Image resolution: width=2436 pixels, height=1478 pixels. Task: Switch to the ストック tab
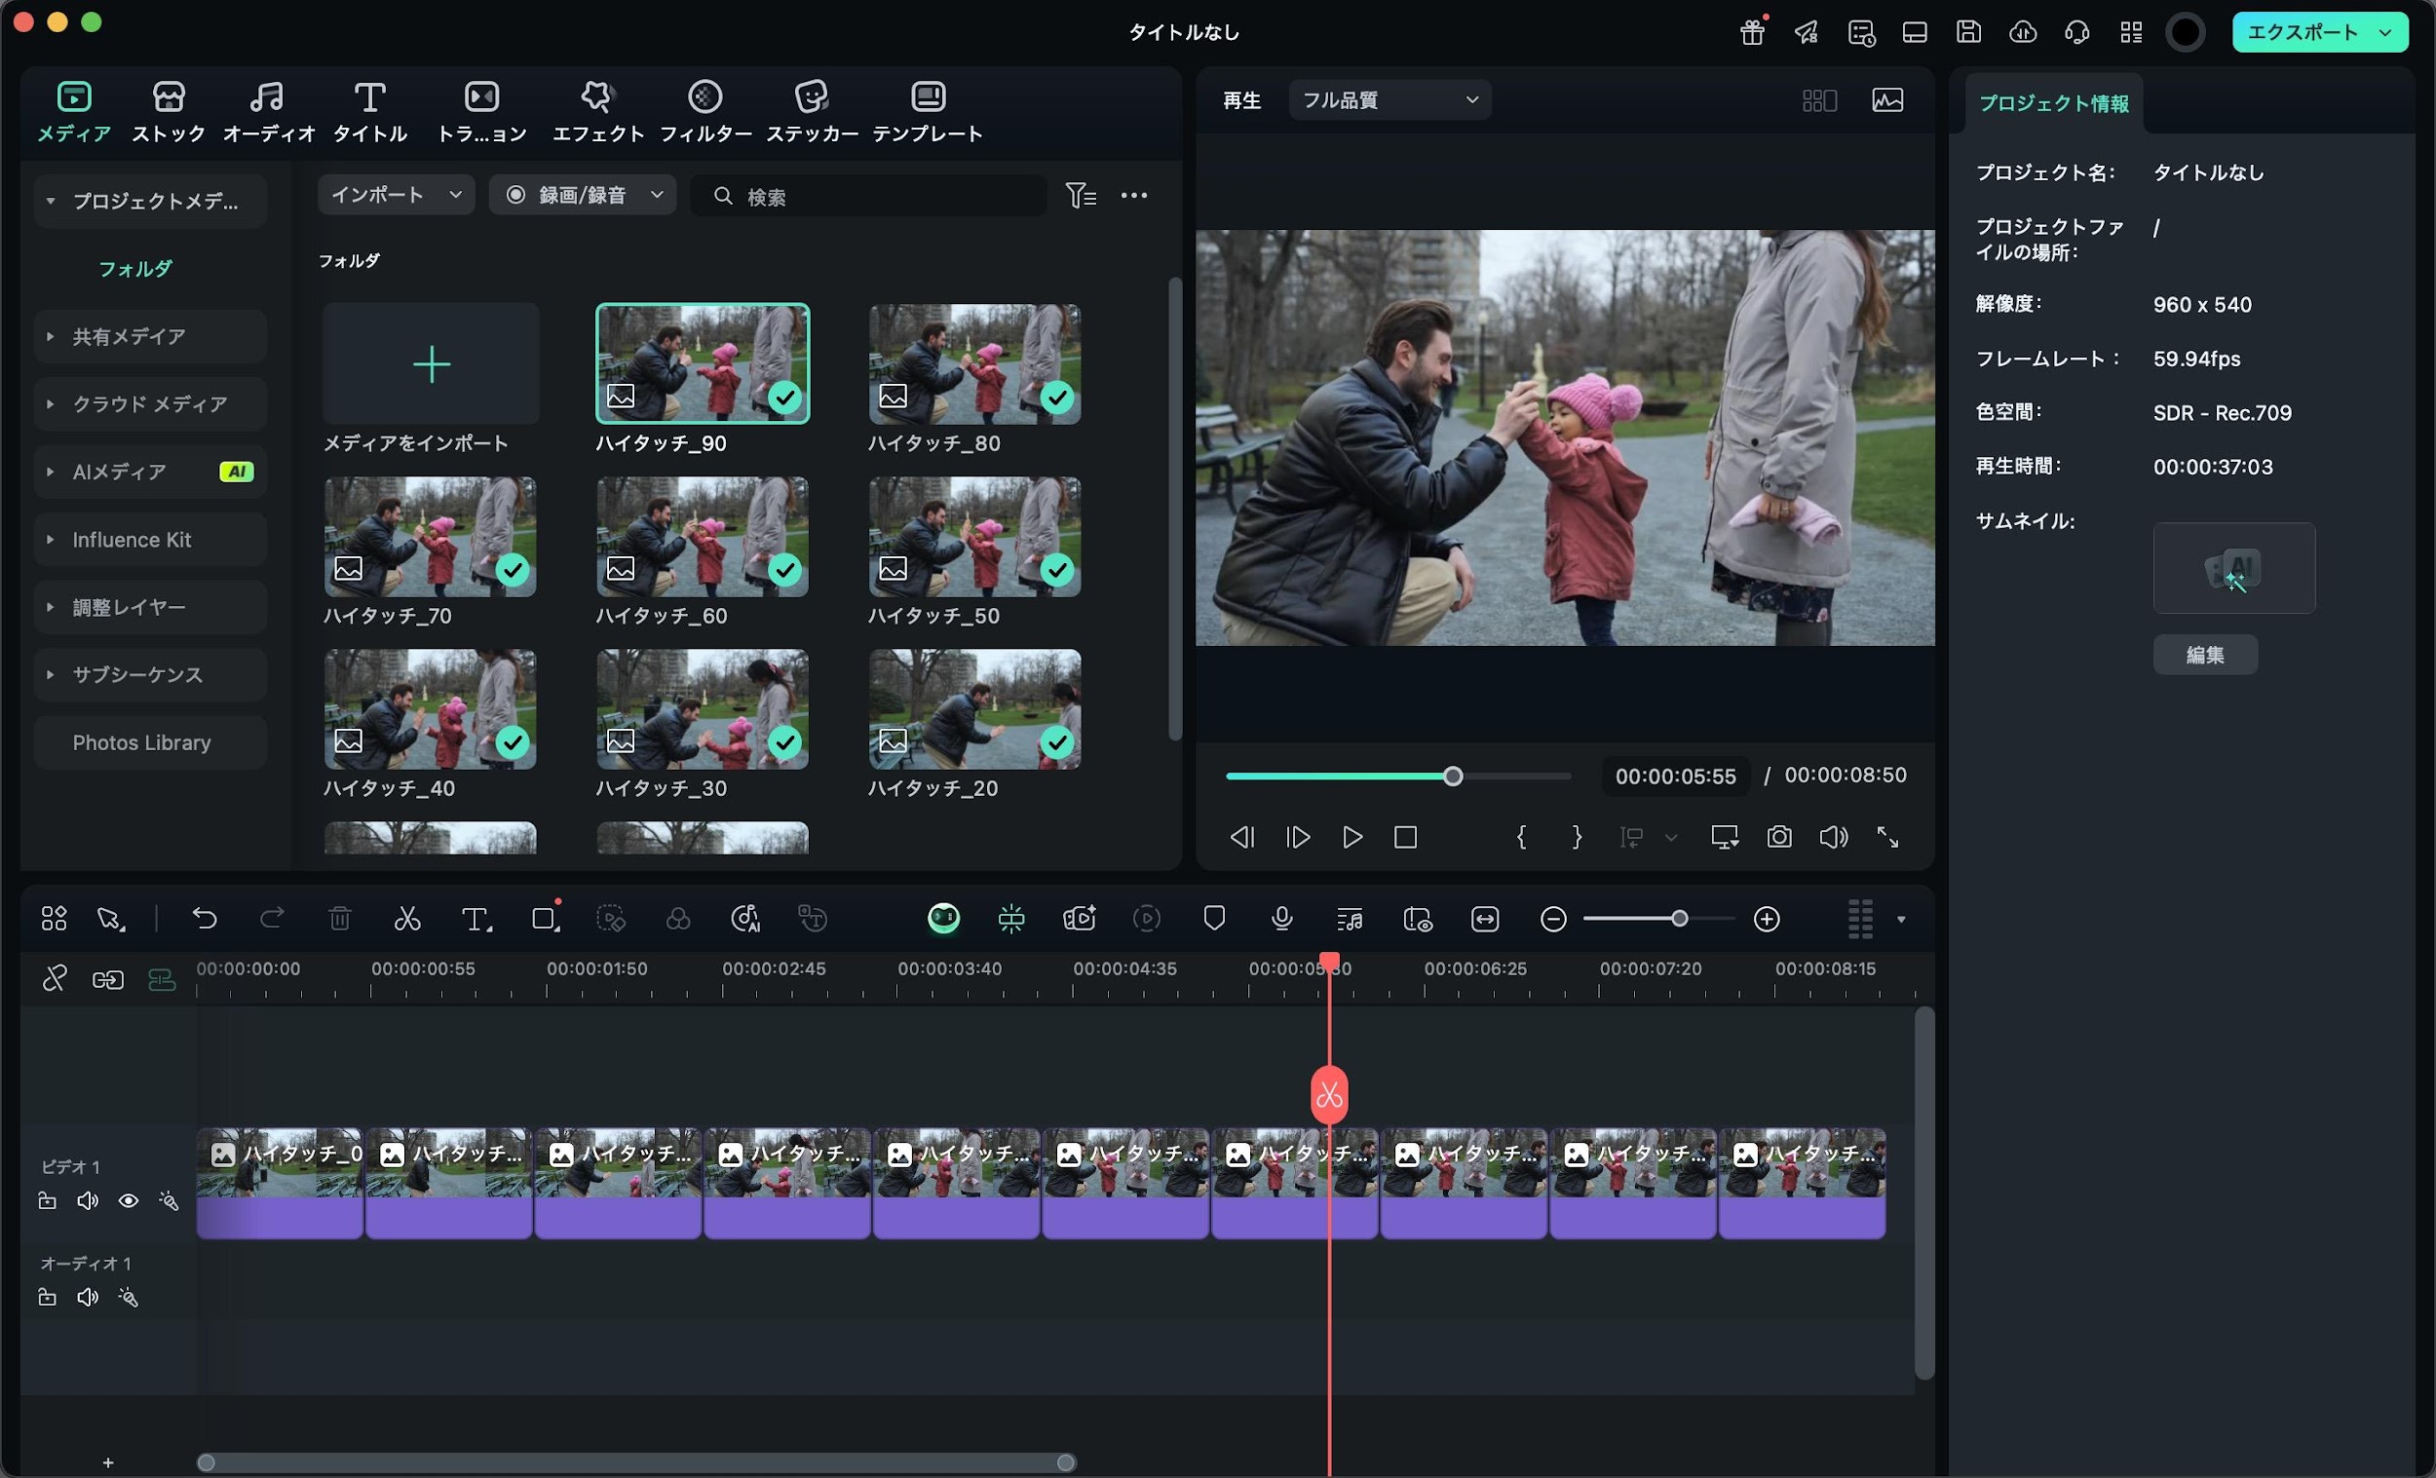tap(168, 112)
